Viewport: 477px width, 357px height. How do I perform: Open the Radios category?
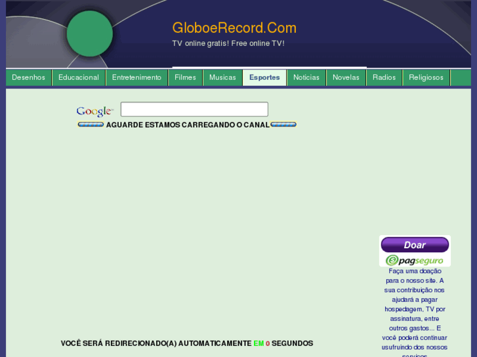click(x=384, y=77)
